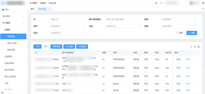
Task: Click 学习管理 in the breadcrumb
Action: 33,3
